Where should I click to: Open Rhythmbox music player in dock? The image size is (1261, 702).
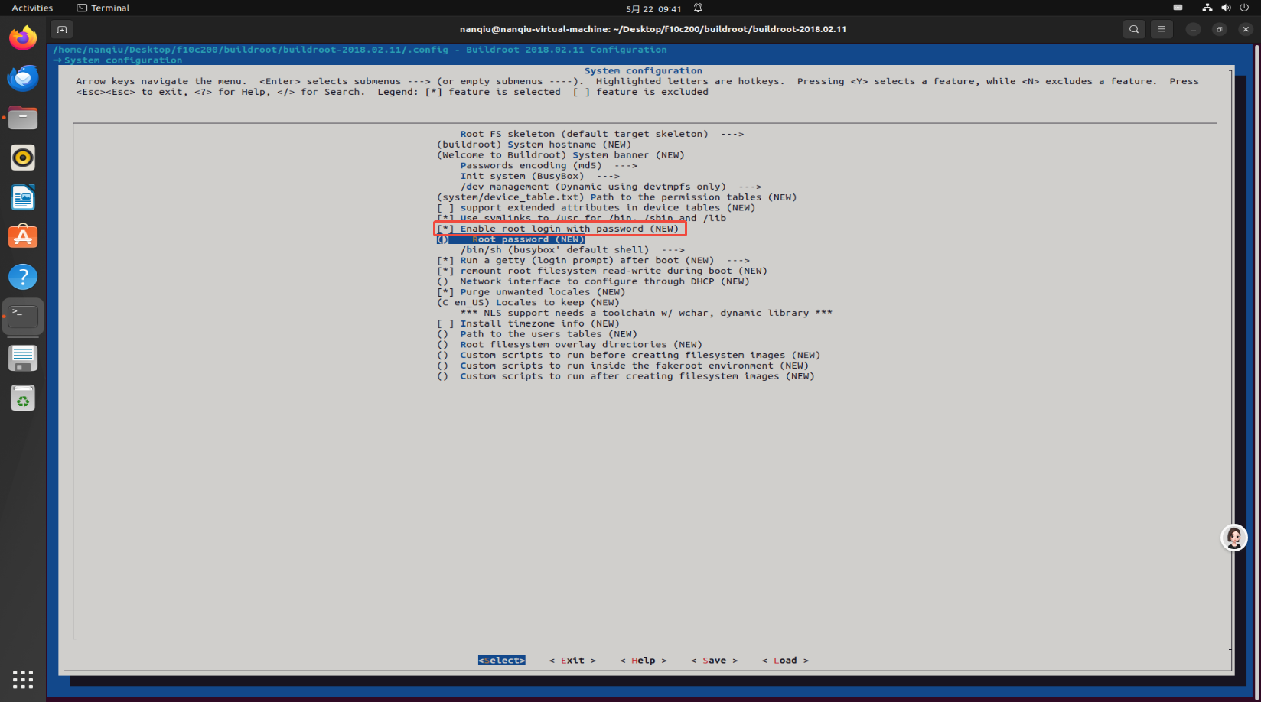tap(23, 158)
